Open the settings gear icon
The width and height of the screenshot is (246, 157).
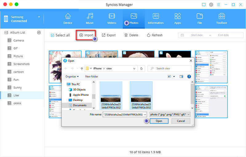click(211, 5)
